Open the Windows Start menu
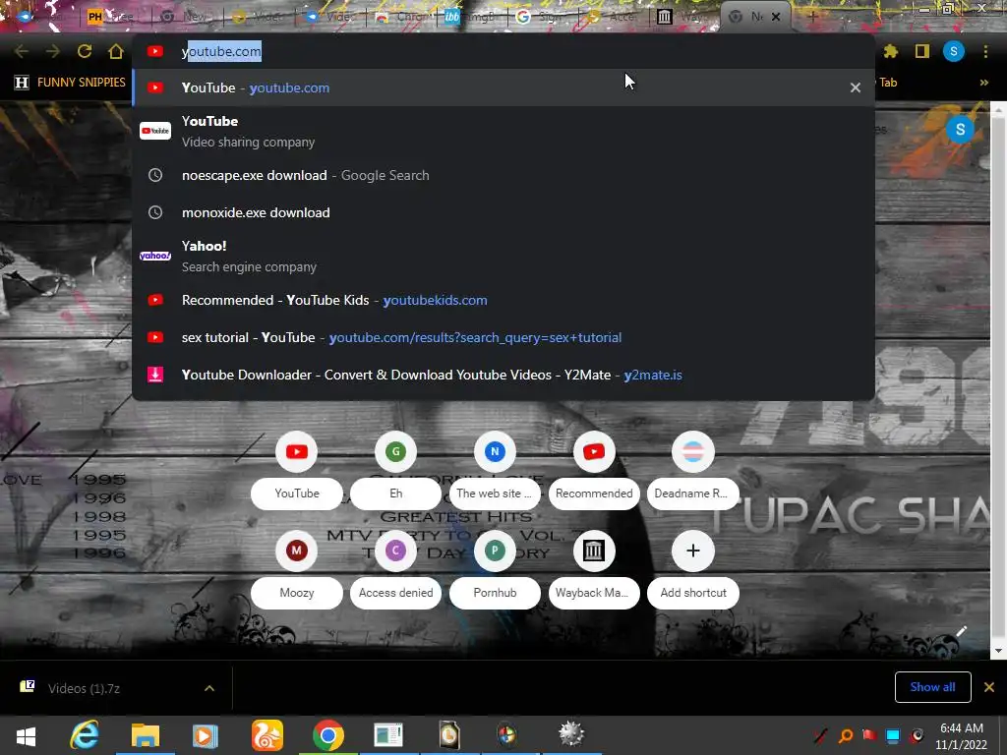Image resolution: width=1007 pixels, height=755 pixels. click(x=26, y=735)
